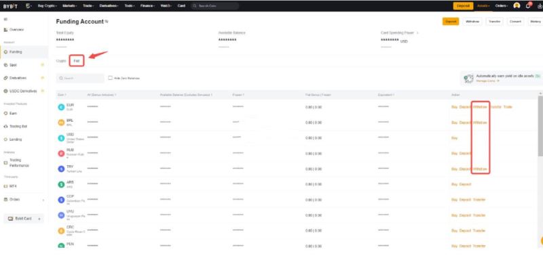Click the Bybit logo
This screenshot has width=543, height=260.
pyautogui.click(x=10, y=6)
